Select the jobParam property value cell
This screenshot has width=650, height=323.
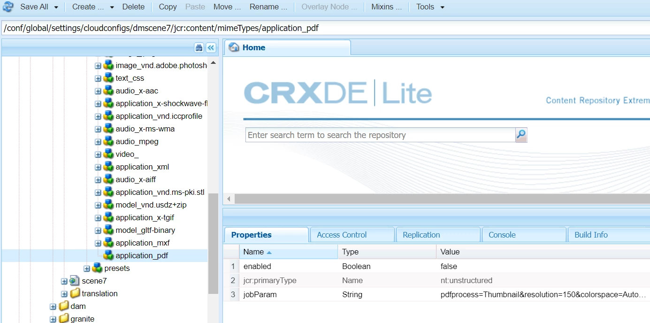click(543, 294)
